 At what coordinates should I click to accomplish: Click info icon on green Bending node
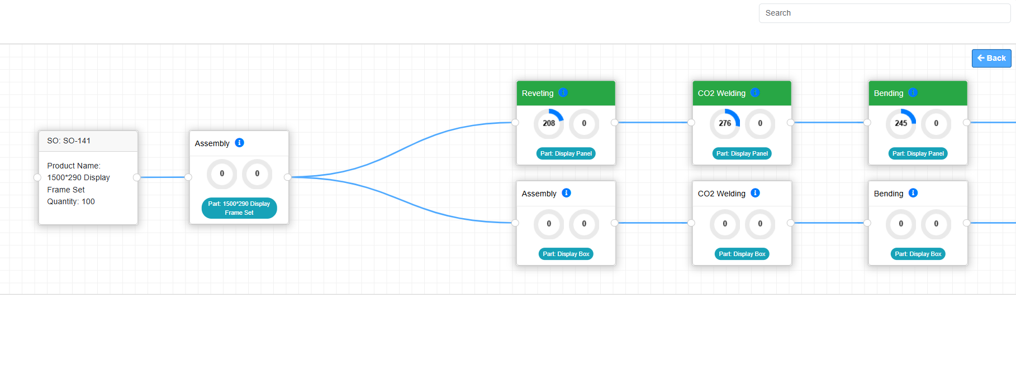(x=913, y=93)
